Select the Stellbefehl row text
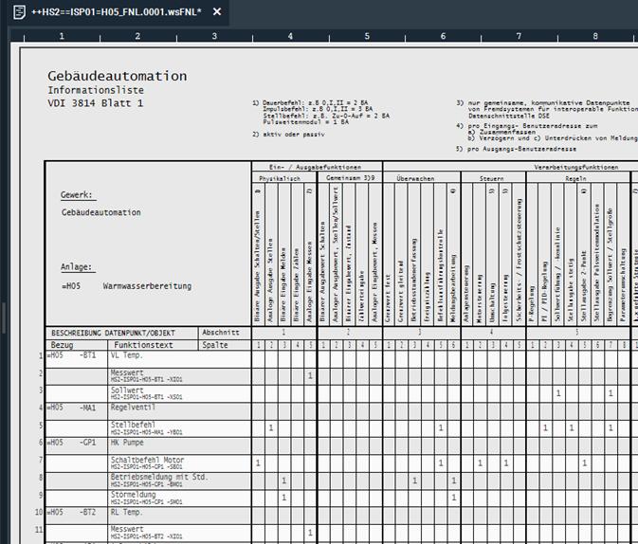Screen dimensions: 638x544 [133, 425]
